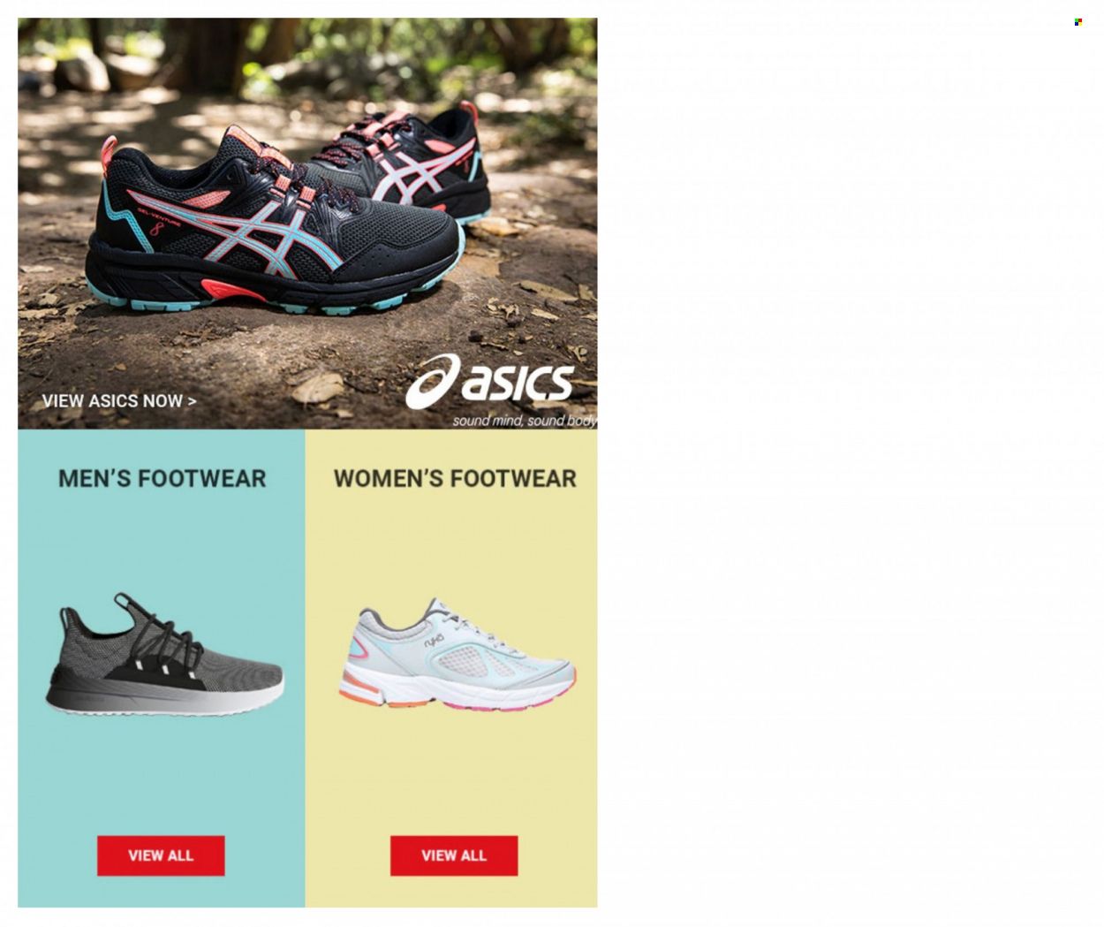Select the Women's Footwear heading
Image resolution: width=1104 pixels, height=927 pixels.
(455, 478)
